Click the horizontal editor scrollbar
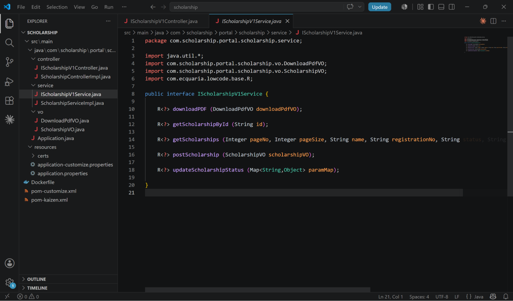This screenshot has height=301, width=513. [x=257, y=289]
